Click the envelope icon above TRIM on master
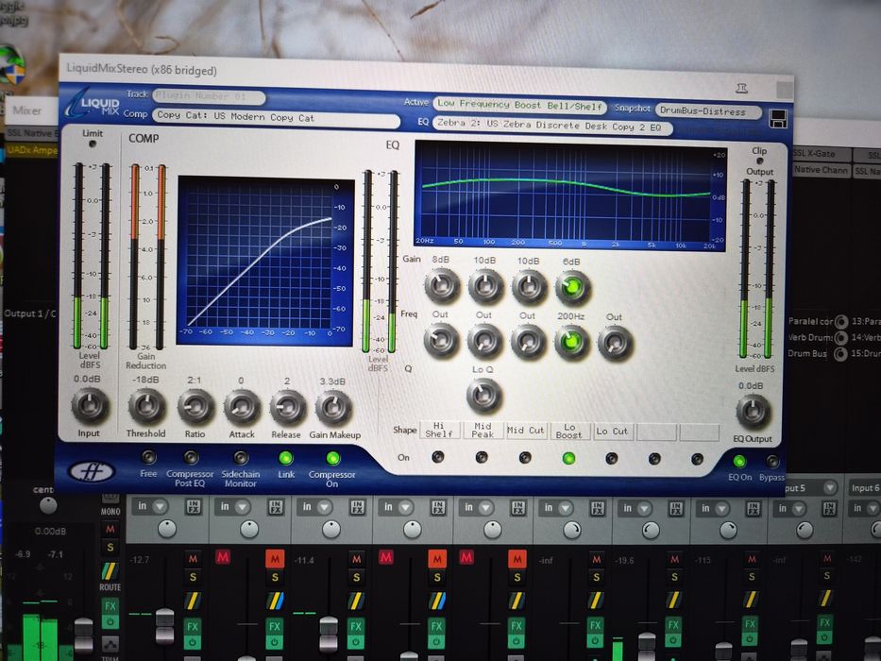This screenshot has width=881, height=661. pos(110,644)
